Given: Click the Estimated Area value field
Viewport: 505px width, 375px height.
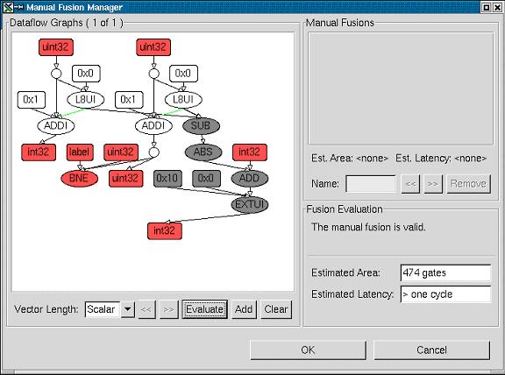Looking at the screenshot, I should (x=445, y=273).
